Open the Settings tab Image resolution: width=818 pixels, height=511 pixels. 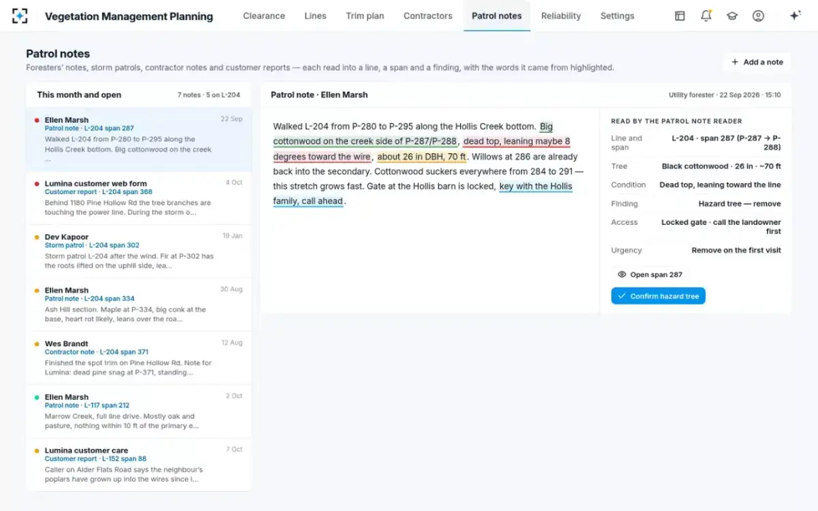(618, 16)
